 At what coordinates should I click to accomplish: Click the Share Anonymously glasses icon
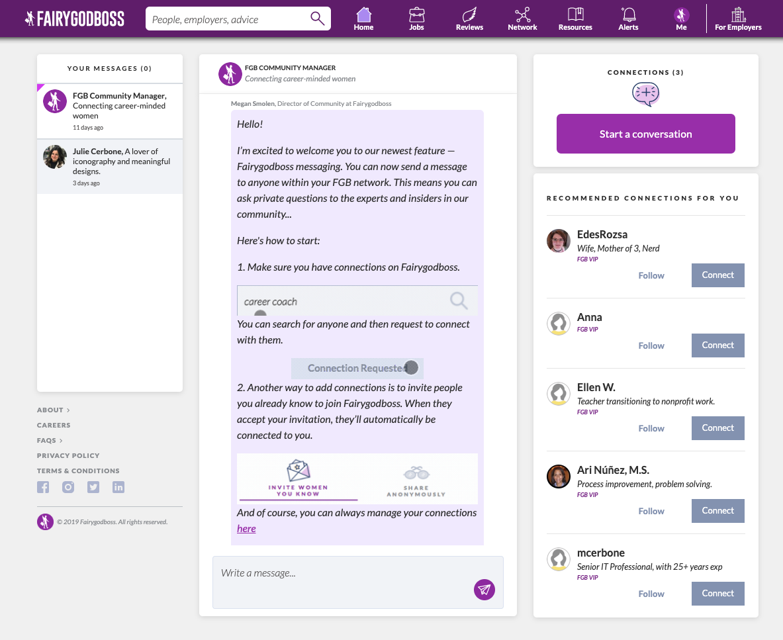[x=416, y=473]
